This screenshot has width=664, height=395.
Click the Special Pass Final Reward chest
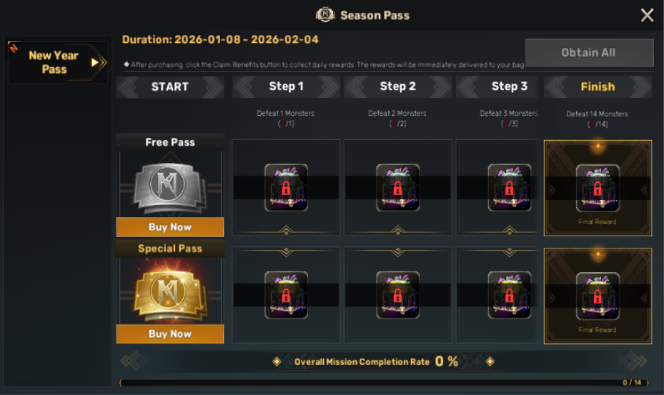pos(598,295)
